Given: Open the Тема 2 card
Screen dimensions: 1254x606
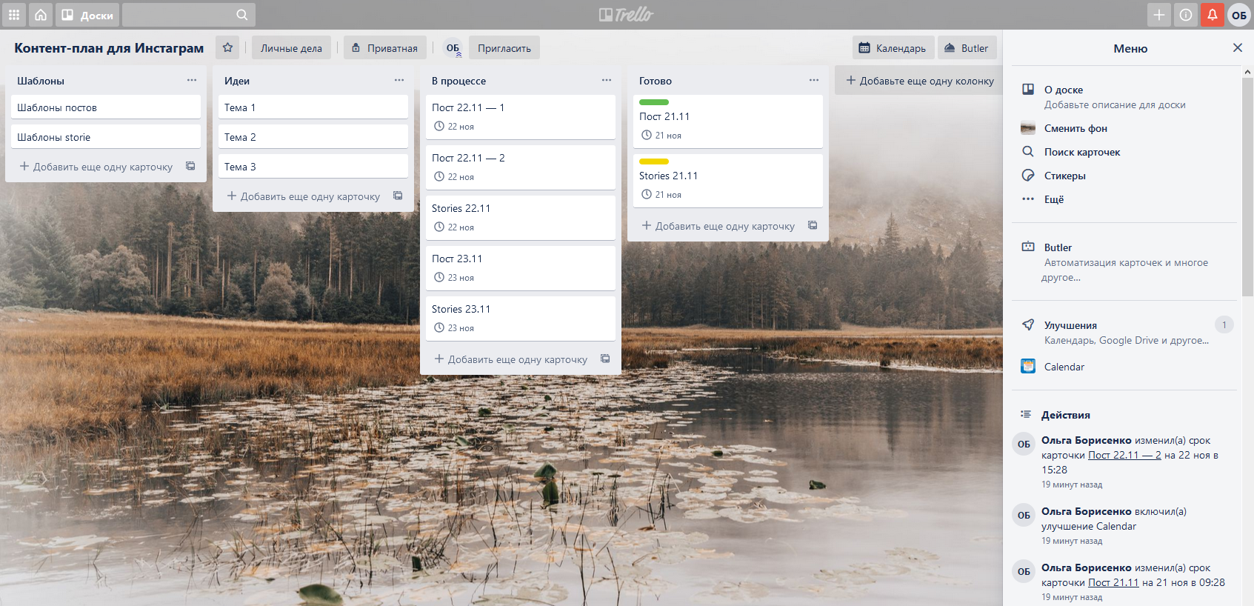Looking at the screenshot, I should (x=313, y=136).
